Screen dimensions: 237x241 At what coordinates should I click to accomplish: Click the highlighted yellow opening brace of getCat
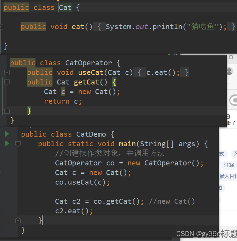coord(114,82)
